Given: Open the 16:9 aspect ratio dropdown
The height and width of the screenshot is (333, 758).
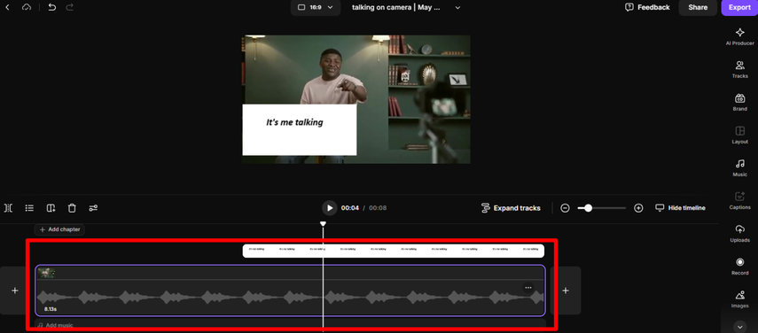Looking at the screenshot, I should point(316,7).
